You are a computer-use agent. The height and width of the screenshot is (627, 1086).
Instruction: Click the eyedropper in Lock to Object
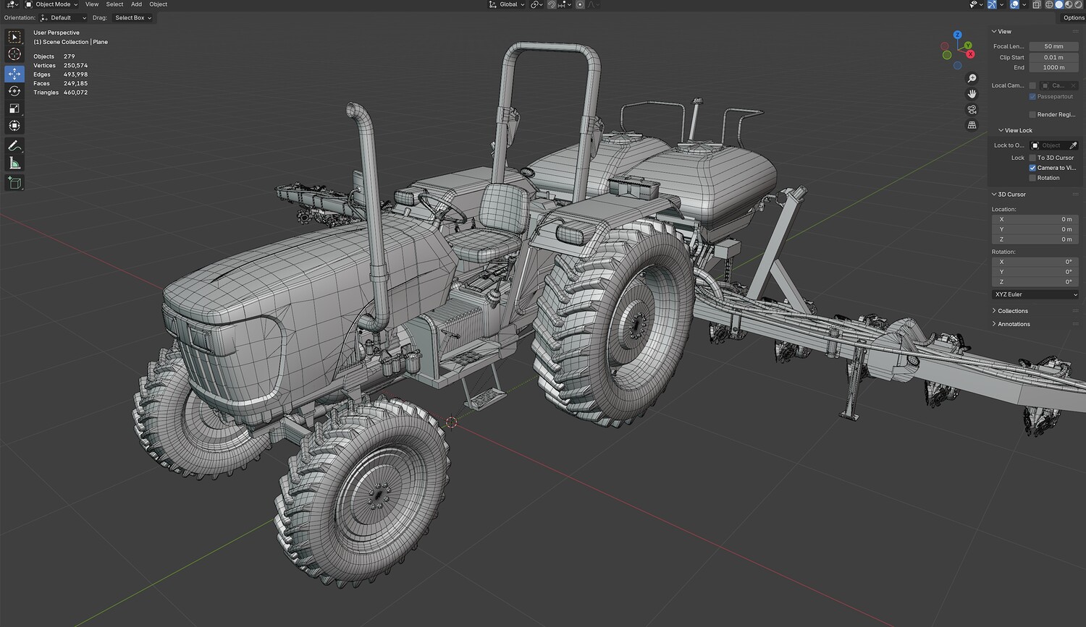(x=1073, y=145)
